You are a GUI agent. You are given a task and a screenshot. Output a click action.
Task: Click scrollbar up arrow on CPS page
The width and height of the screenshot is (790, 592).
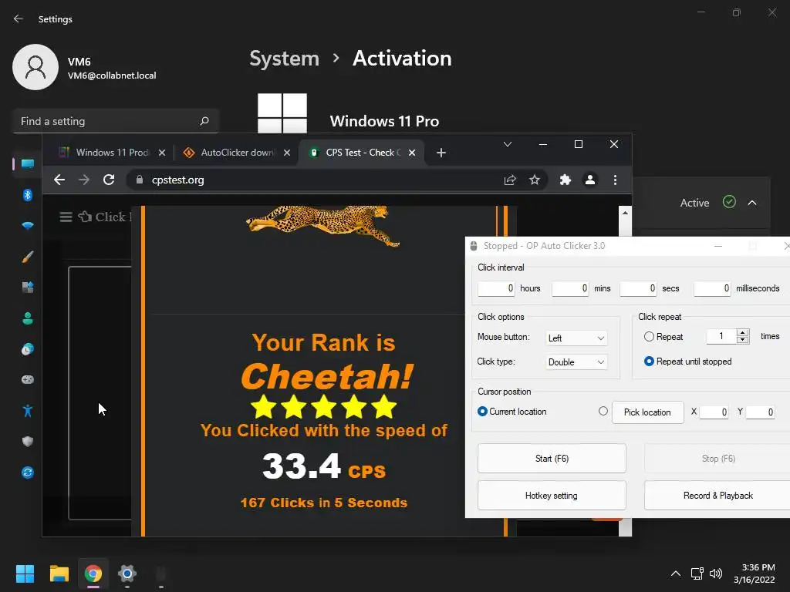(x=625, y=213)
